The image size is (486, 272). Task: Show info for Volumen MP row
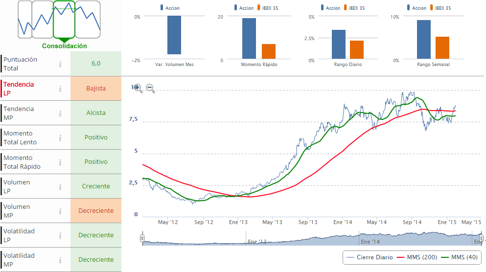(60, 211)
